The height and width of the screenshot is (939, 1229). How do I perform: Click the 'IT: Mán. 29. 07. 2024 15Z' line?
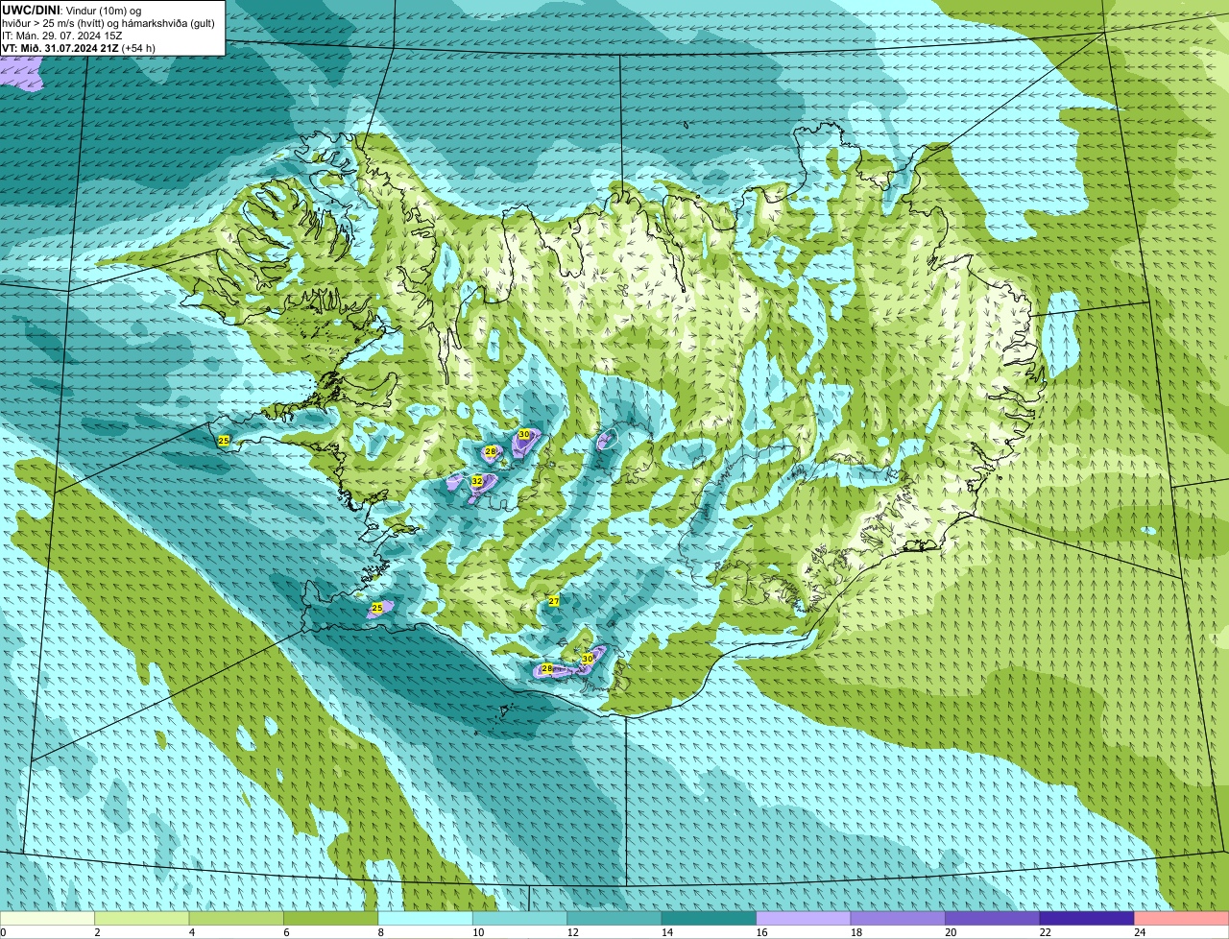[x=62, y=36]
